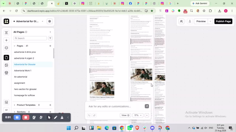The height and width of the screenshot is (132, 236).
Task: Send the AI prompt arrow button
Action: tap(147, 106)
